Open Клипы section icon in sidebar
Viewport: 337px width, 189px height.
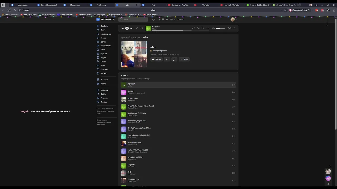coord(98,61)
